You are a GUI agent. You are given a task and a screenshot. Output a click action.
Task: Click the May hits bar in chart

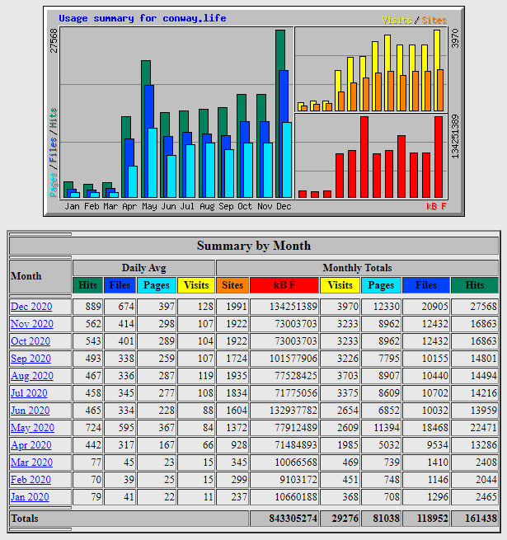[146, 73]
